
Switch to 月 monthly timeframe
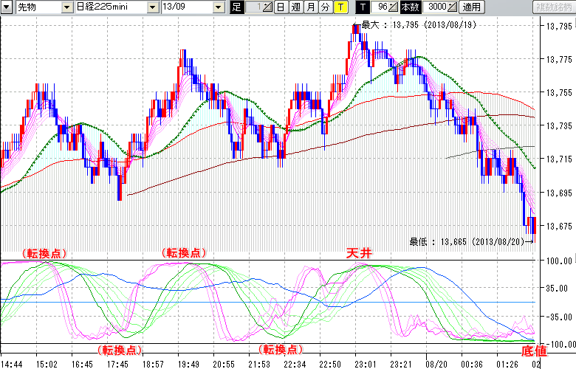[310, 7]
